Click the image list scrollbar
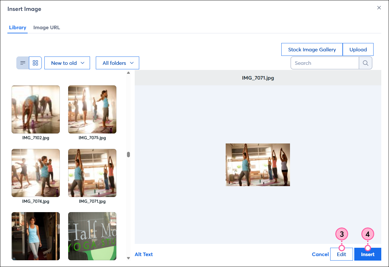The width and height of the screenshot is (389, 267). point(128,154)
